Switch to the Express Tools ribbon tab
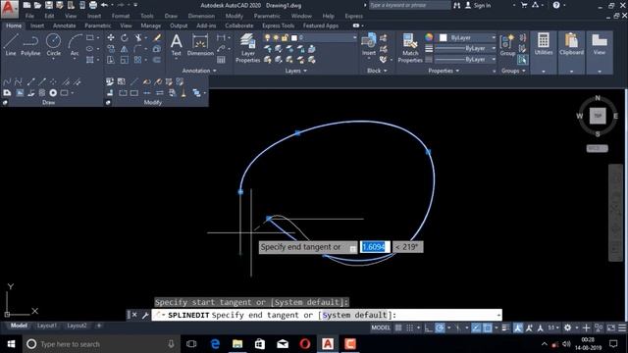Screen dimensions: 628x353 click(278, 25)
